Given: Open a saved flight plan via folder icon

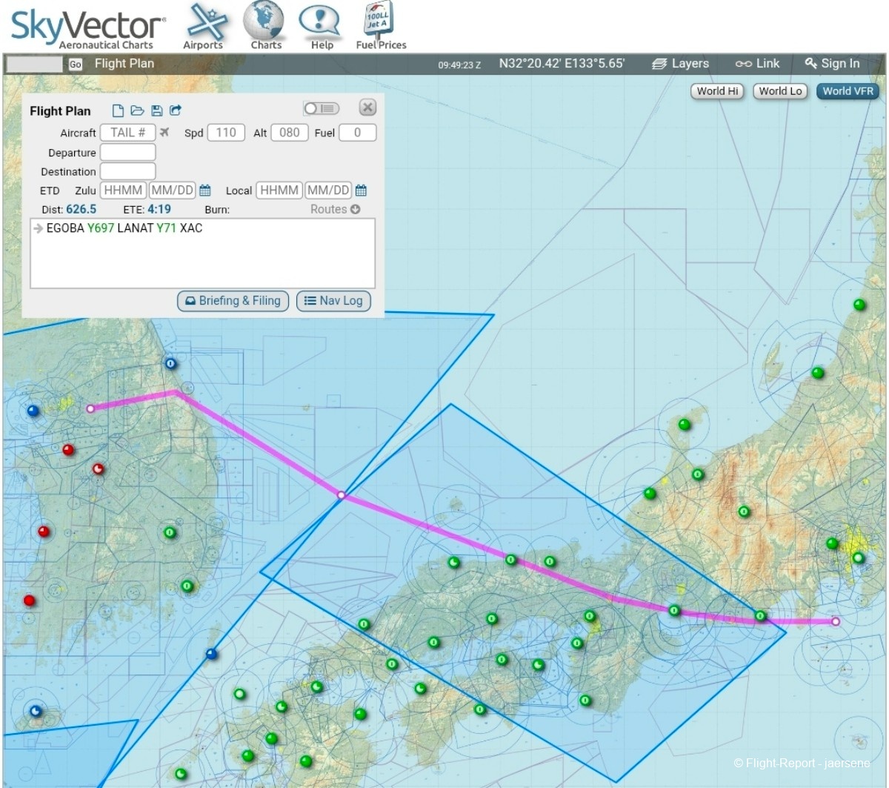Looking at the screenshot, I should 137,110.
